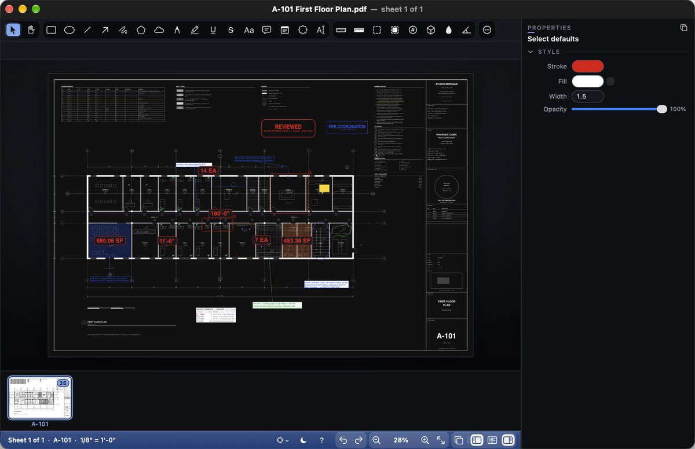Select the stamp badge tool
Image resolution: width=695 pixels, height=449 pixels.
[x=302, y=30]
